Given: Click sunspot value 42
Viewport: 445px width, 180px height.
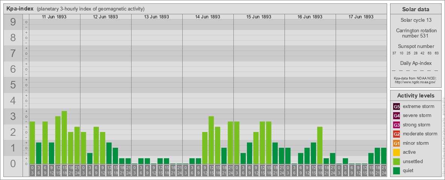Looking at the screenshot, I should (422, 53).
